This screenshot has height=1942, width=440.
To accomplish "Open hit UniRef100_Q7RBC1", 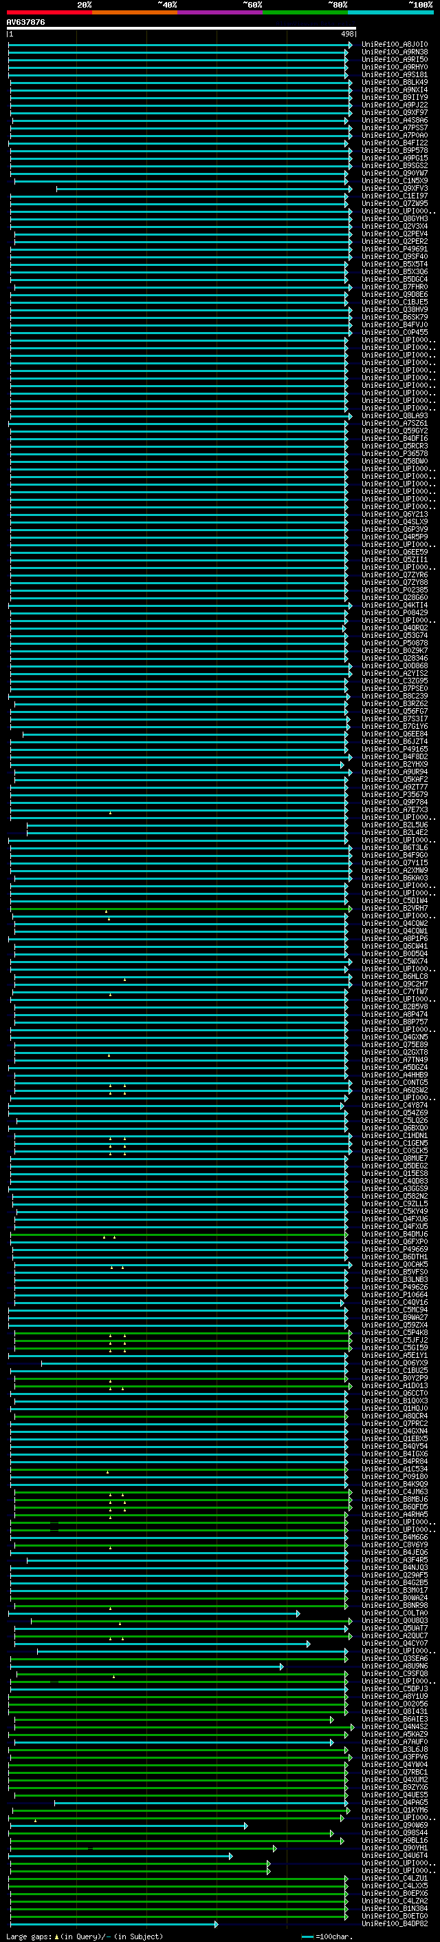I will click(x=395, y=1773).
